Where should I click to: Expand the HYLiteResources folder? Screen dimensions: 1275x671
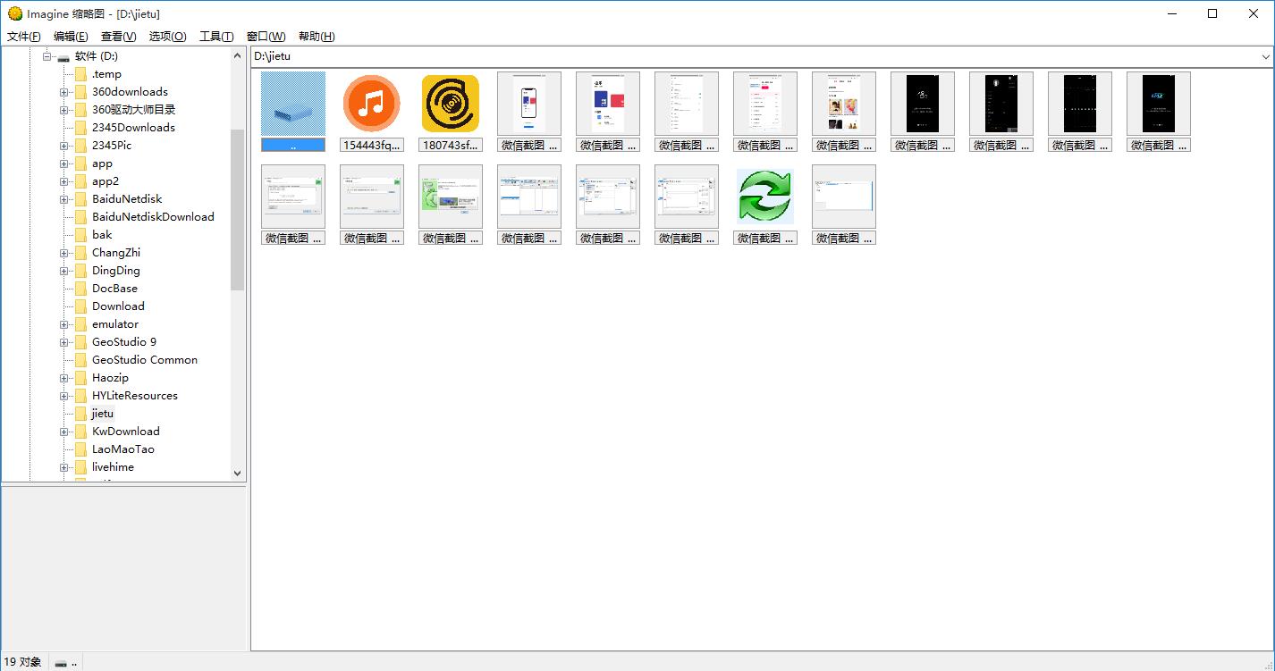point(64,396)
